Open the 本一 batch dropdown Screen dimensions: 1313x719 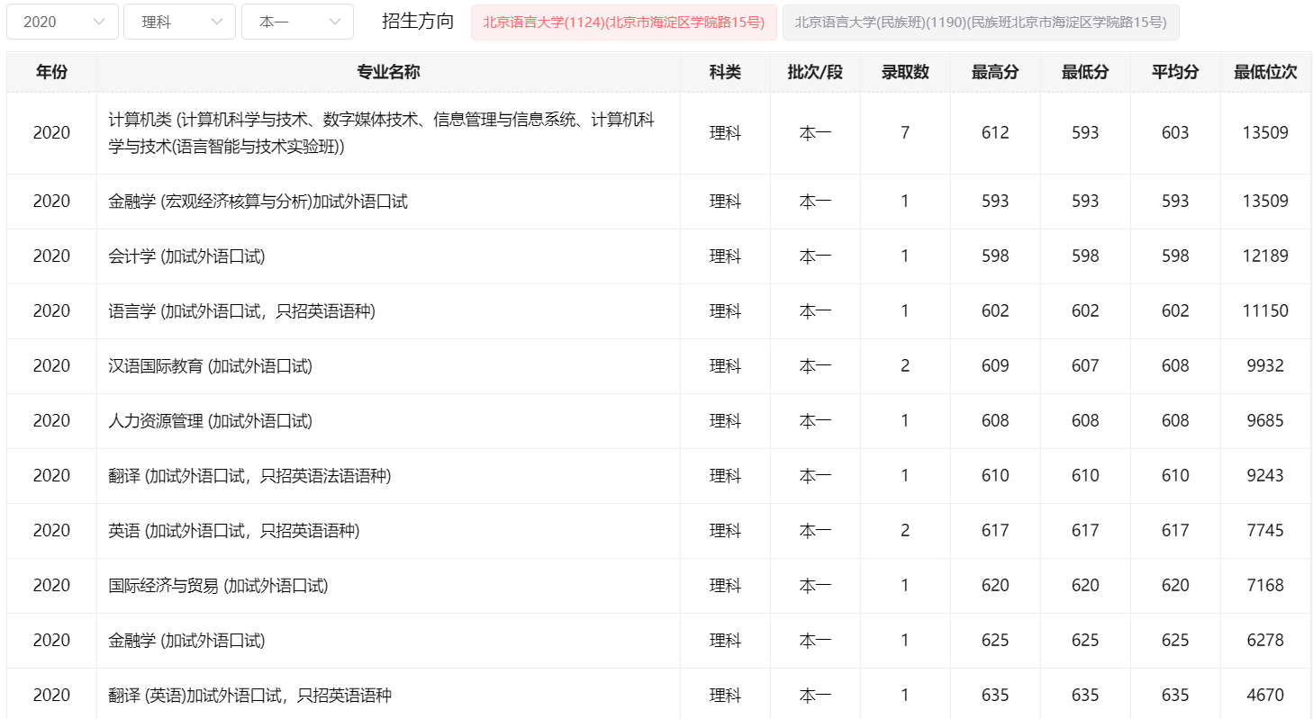pyautogui.click(x=297, y=22)
